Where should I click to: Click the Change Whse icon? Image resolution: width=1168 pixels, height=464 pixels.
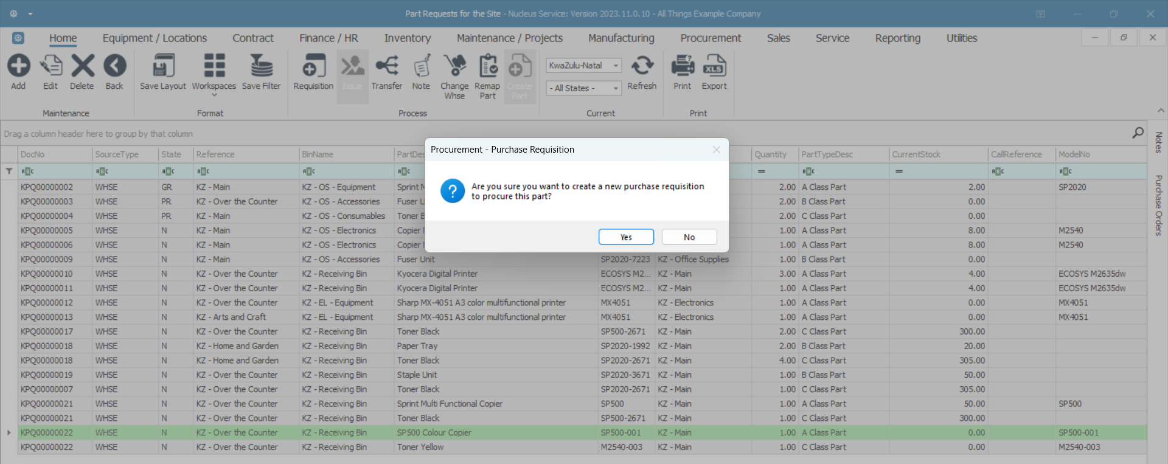(454, 66)
